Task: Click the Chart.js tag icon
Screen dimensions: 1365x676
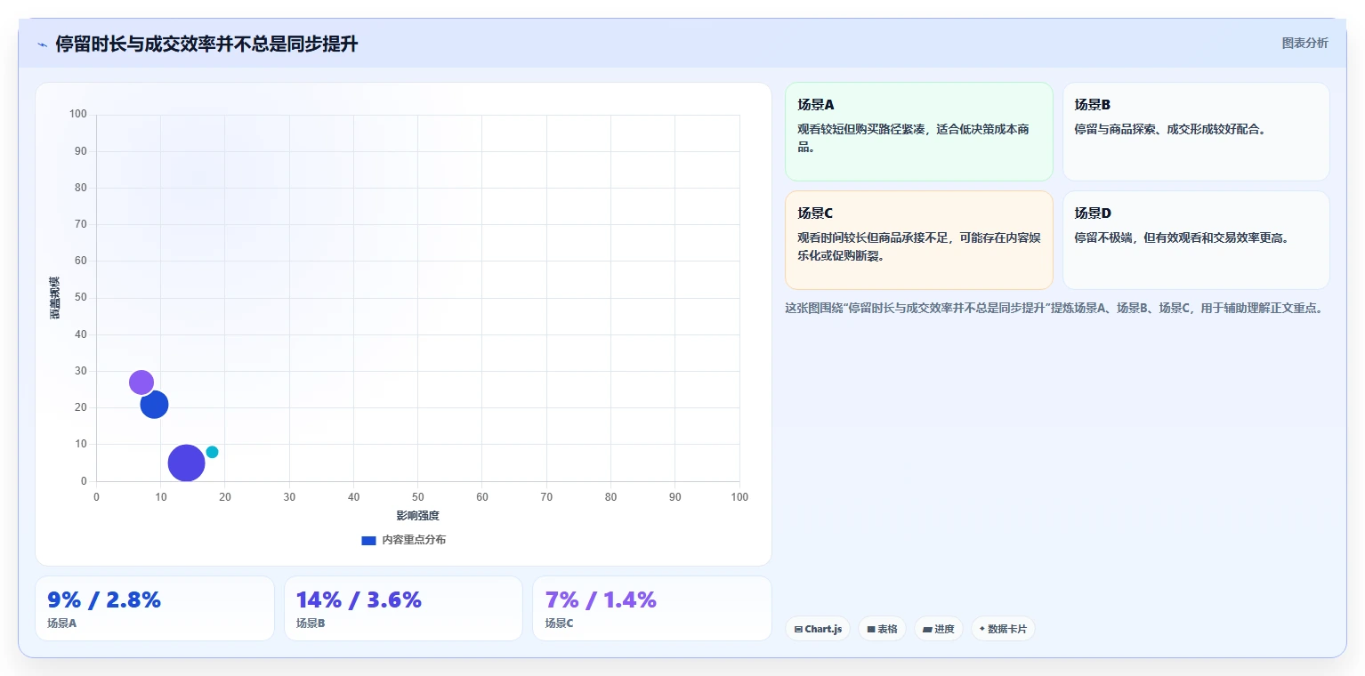Action: (x=798, y=629)
